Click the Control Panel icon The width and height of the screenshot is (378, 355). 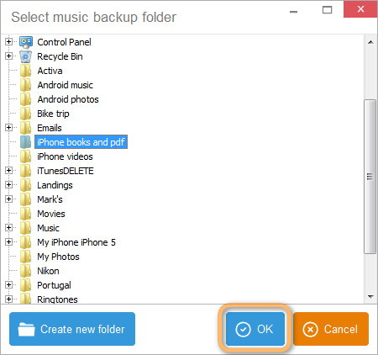(26, 42)
